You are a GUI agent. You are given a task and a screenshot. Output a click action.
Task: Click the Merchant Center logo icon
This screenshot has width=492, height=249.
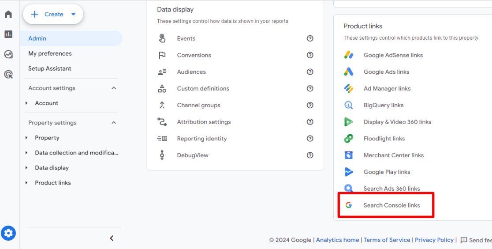[349, 155]
